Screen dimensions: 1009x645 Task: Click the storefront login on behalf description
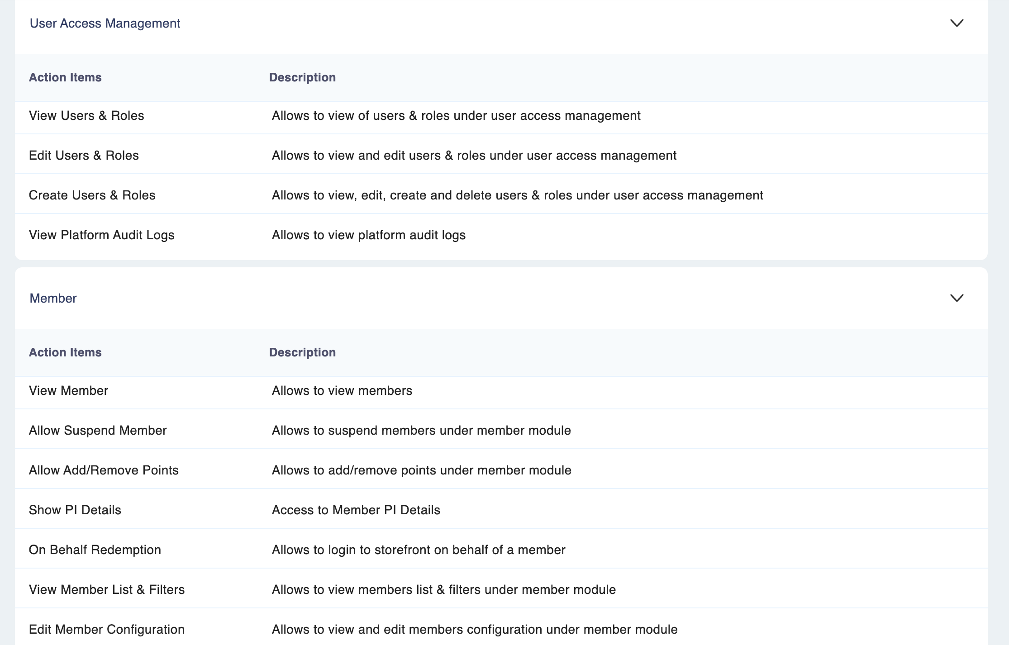point(418,550)
